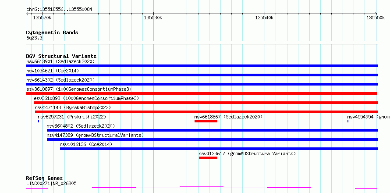This screenshot has height=193, width=390.
Task: Click the nsv6613901 (Sedlazeck2020) label
Action: [x=60, y=61]
